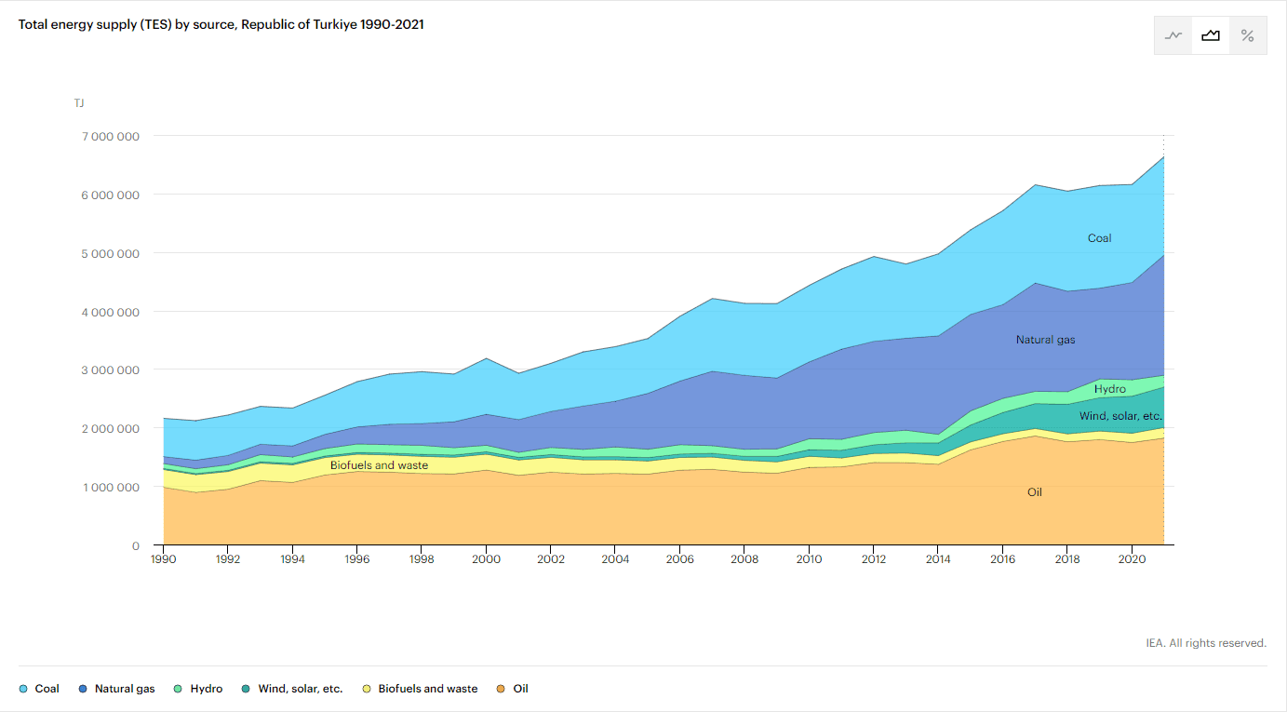
Task: Switch to line chart view icon
Action: [1173, 35]
